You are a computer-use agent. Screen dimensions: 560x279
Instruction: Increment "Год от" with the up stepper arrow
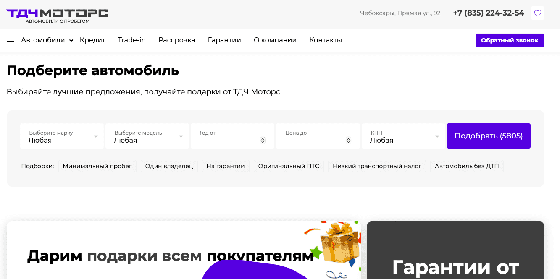coord(263,138)
